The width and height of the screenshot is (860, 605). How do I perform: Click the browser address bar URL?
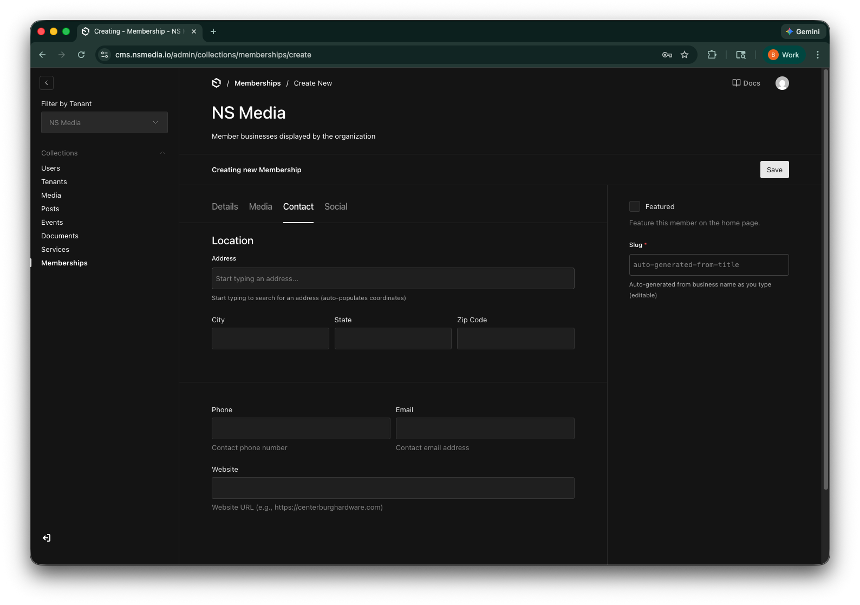[x=213, y=55]
